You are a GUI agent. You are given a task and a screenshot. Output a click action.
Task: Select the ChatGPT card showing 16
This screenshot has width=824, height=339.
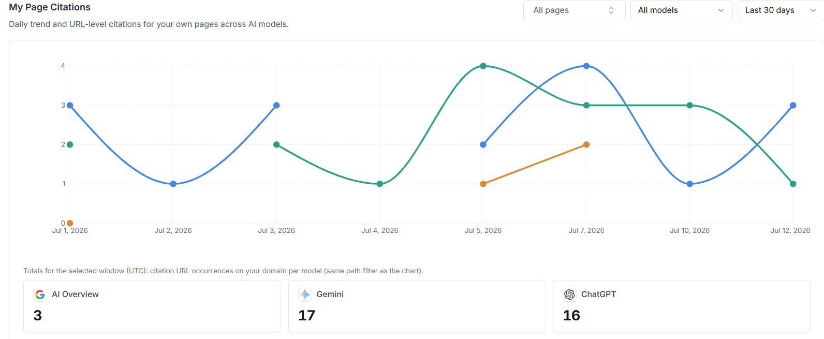coord(682,306)
